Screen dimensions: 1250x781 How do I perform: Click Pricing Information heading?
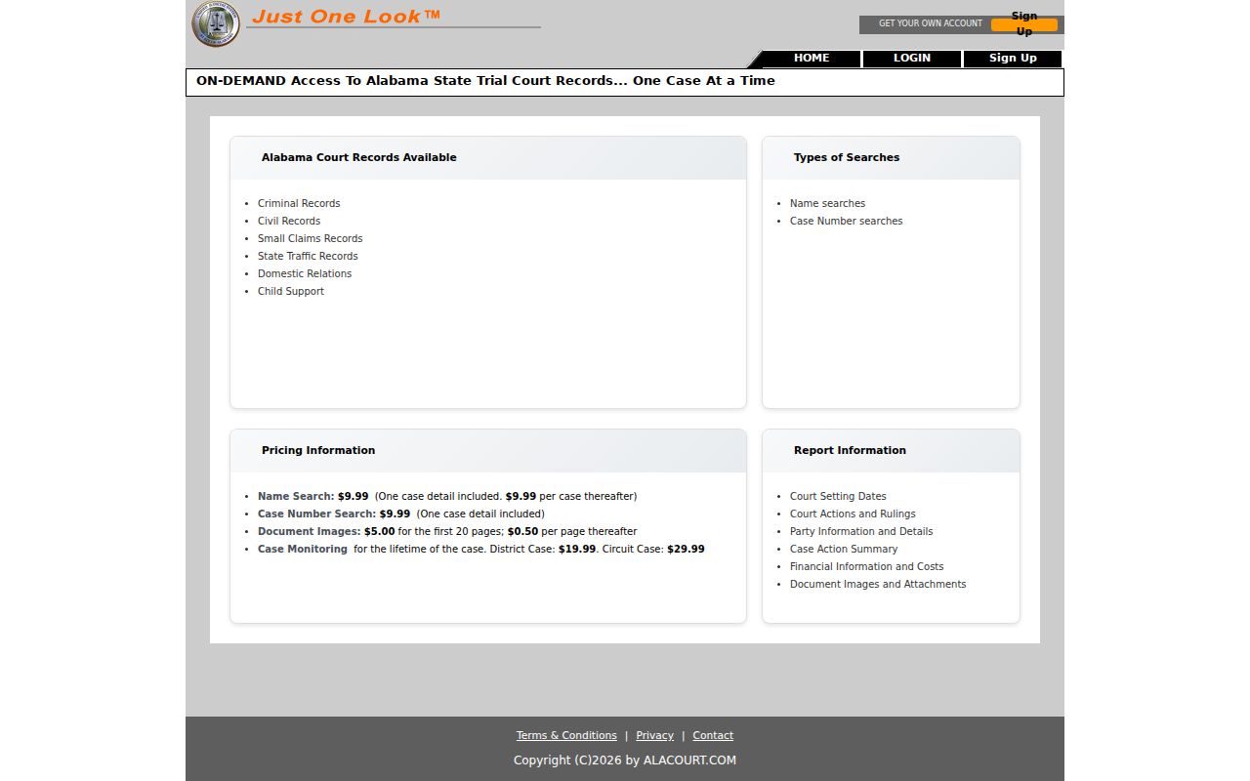[318, 451]
